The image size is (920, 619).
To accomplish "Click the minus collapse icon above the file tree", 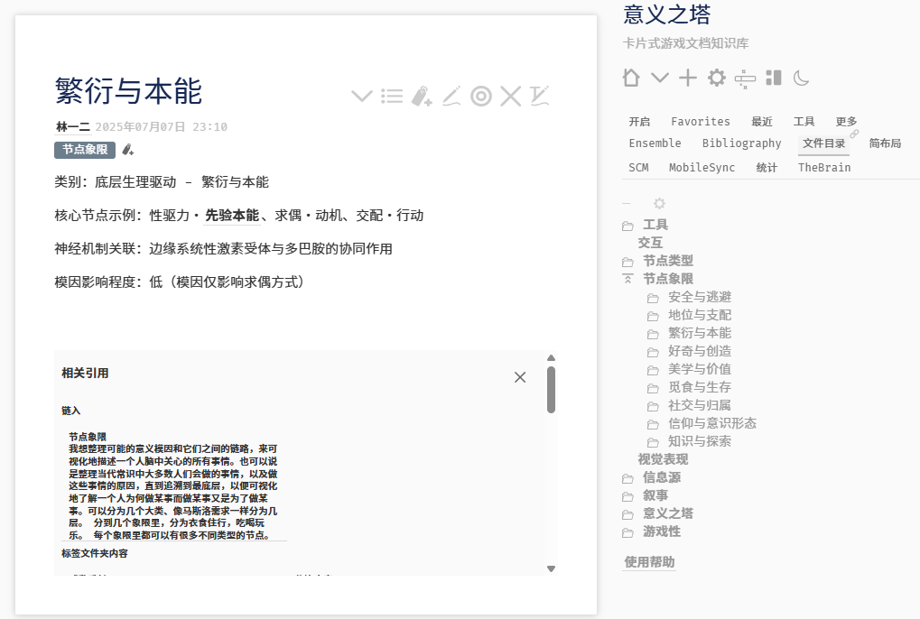I will [x=627, y=203].
